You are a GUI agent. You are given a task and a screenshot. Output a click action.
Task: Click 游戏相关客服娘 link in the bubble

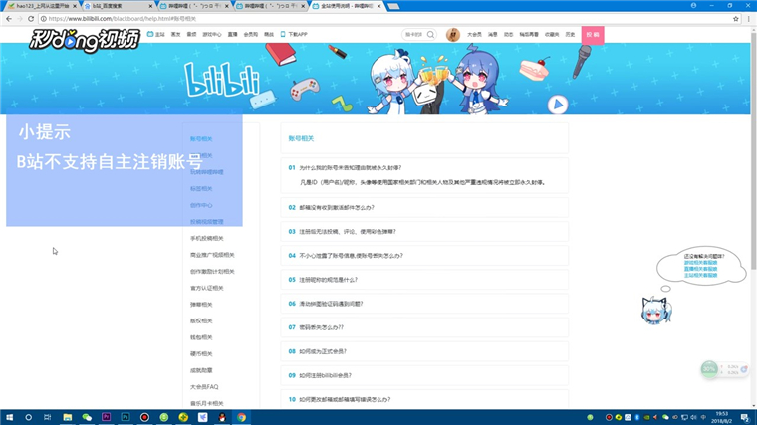(x=700, y=263)
